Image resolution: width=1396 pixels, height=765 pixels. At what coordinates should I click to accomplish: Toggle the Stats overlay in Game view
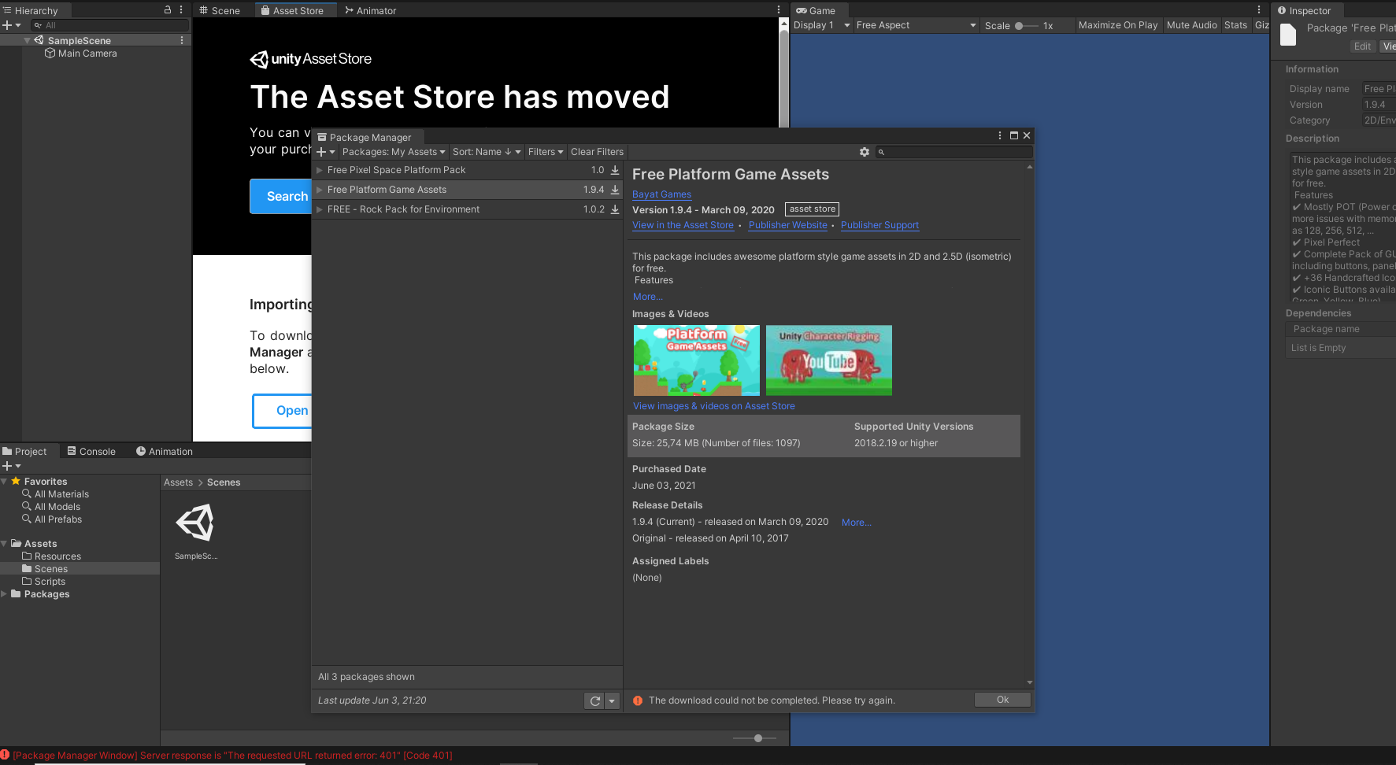pos(1236,25)
